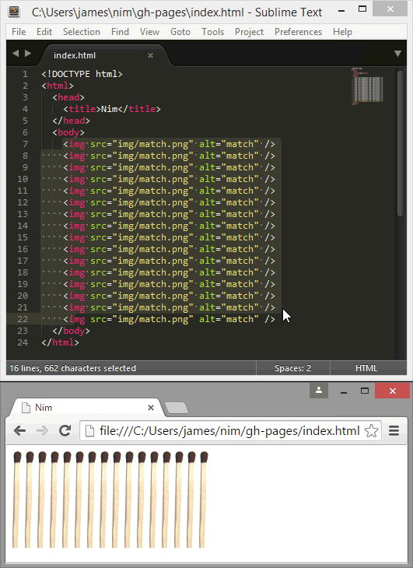This screenshot has height=568, width=413.
Task: Reload the page in the browser
Action: point(65,431)
